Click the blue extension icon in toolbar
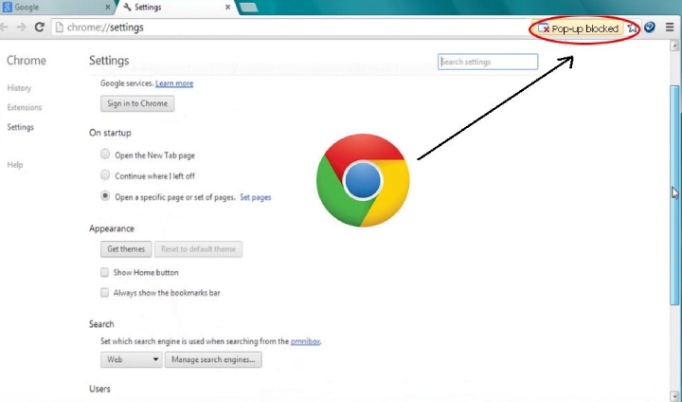Screen dimensions: 682x402 [x=650, y=27]
